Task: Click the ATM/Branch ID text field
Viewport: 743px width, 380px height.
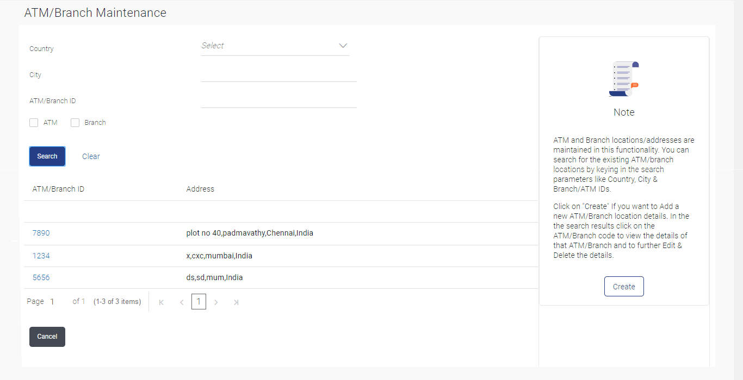Action: pos(278,100)
